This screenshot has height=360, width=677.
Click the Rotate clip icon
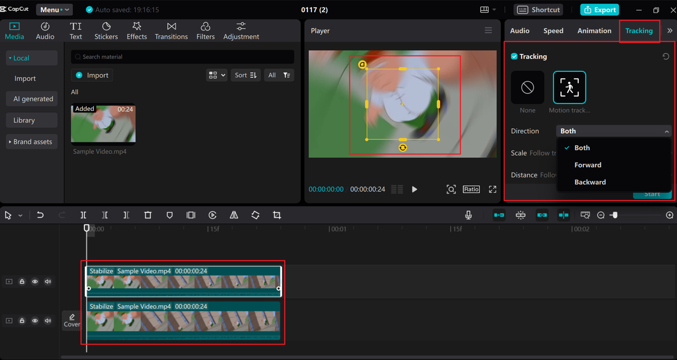255,215
